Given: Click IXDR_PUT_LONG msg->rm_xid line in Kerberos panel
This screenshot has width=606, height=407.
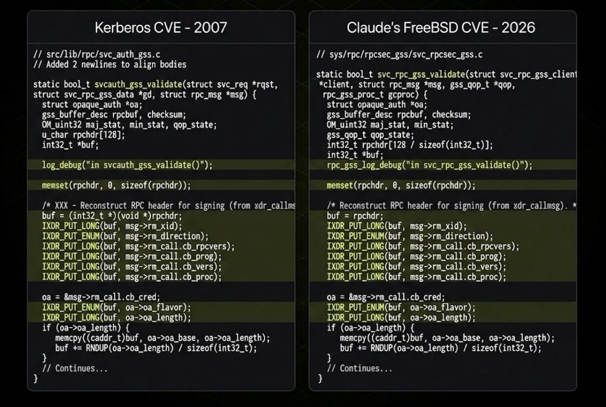Looking at the screenshot, I should 112,226.
